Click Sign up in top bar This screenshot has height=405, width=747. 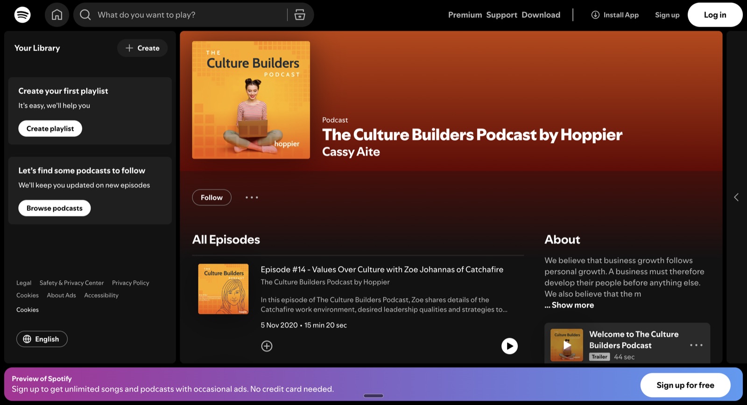[x=667, y=15]
